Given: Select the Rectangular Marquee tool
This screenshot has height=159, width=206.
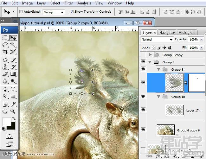Looking at the screenshot, I should click(5, 38).
